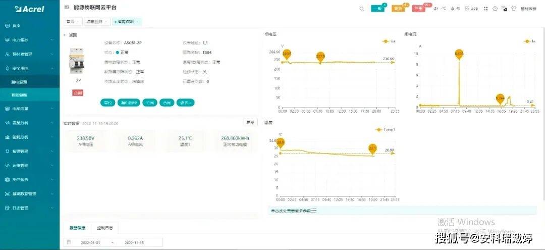Click the 报警管理 bell icon
The width and height of the screenshot is (545, 250).
pyautogui.click(x=7, y=151)
